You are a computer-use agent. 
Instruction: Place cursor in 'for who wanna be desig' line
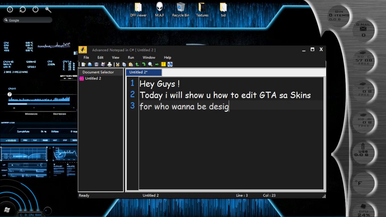coord(184,107)
